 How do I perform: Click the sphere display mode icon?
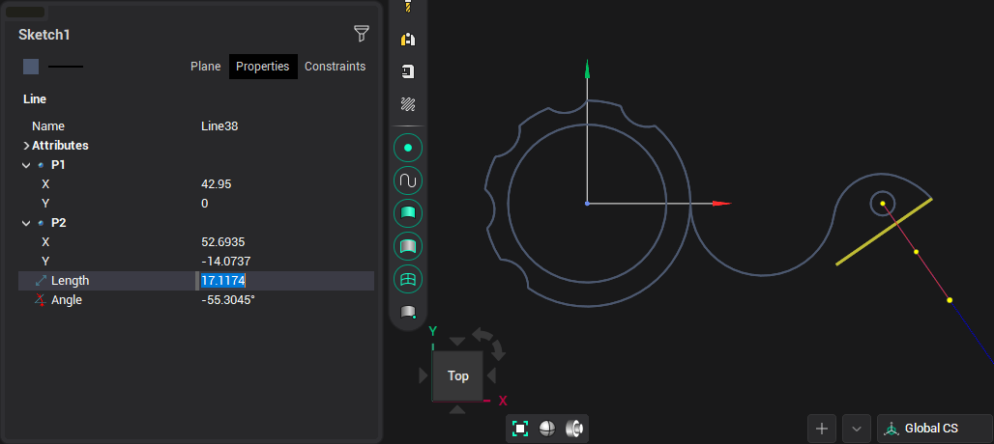click(x=546, y=429)
